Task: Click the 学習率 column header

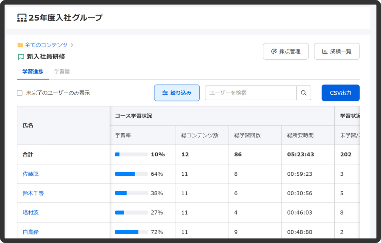Action: 143,135
